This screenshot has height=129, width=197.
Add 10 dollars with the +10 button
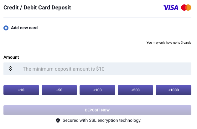click(x=21, y=90)
